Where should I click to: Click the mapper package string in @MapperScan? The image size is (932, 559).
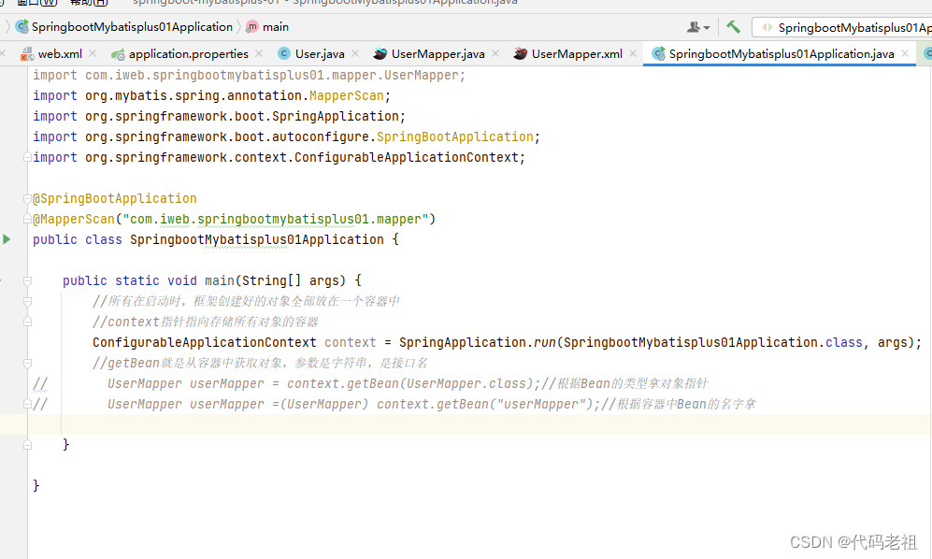275,220
